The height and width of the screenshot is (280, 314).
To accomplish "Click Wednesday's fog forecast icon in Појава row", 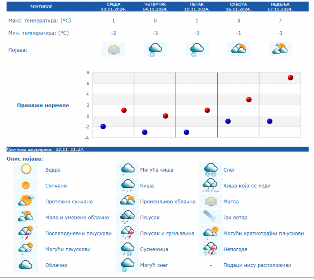I will pyautogui.click(x=113, y=49).
